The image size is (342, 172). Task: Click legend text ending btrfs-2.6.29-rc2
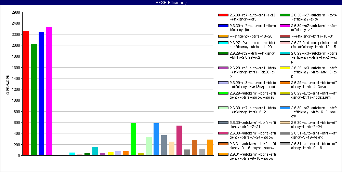tap(252, 55)
